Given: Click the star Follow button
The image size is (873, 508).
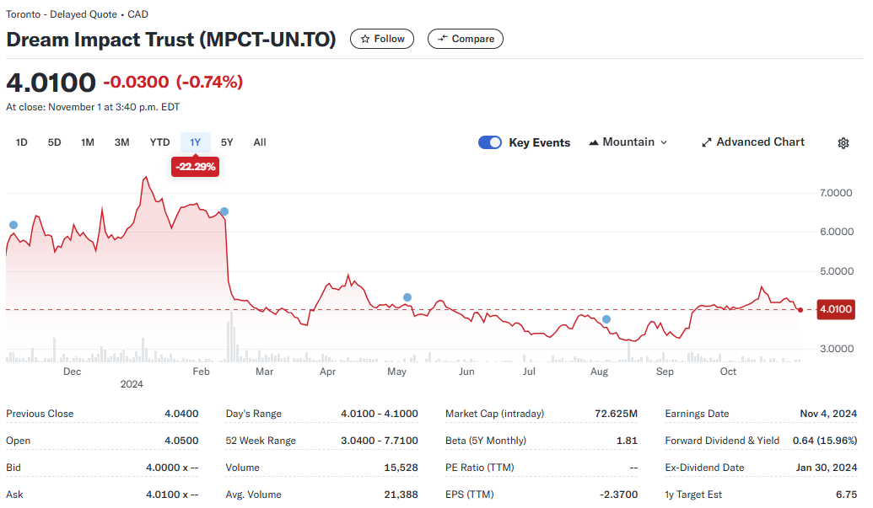Looking at the screenshot, I should pyautogui.click(x=382, y=39).
